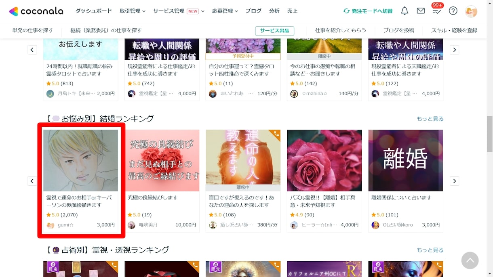Click ☆mahina☆ seller avatar
This screenshot has height=277, width=493.
(294, 94)
